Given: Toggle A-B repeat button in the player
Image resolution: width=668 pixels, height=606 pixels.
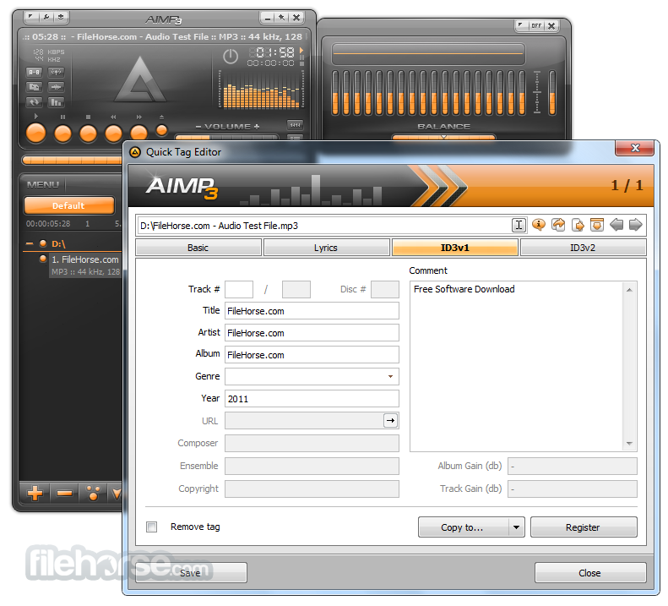Looking at the screenshot, I should point(34,72).
